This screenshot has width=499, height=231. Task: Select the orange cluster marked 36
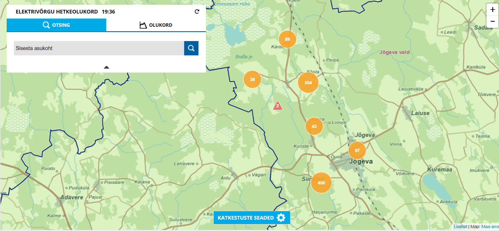[x=252, y=79]
